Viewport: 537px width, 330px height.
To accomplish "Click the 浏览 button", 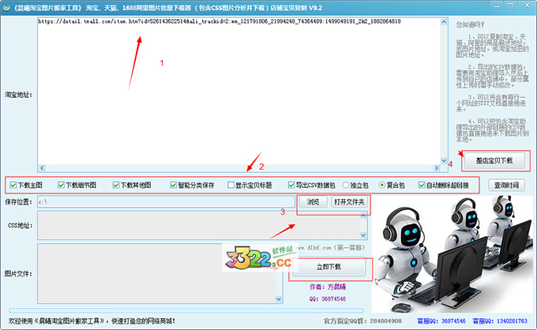I will click(313, 202).
